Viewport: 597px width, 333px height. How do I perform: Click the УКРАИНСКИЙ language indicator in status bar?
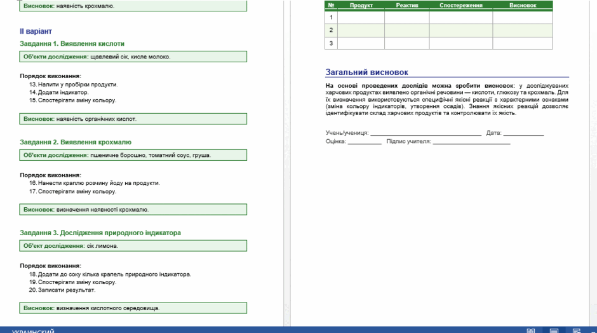pyautogui.click(x=33, y=331)
